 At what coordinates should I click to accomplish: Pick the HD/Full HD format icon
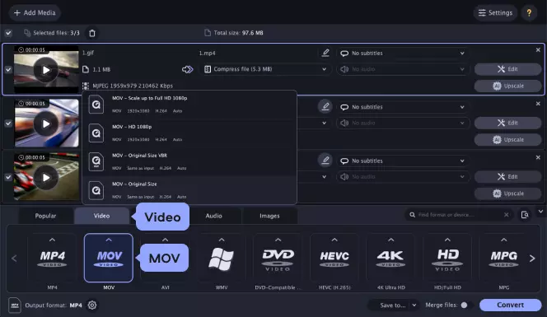(x=447, y=258)
